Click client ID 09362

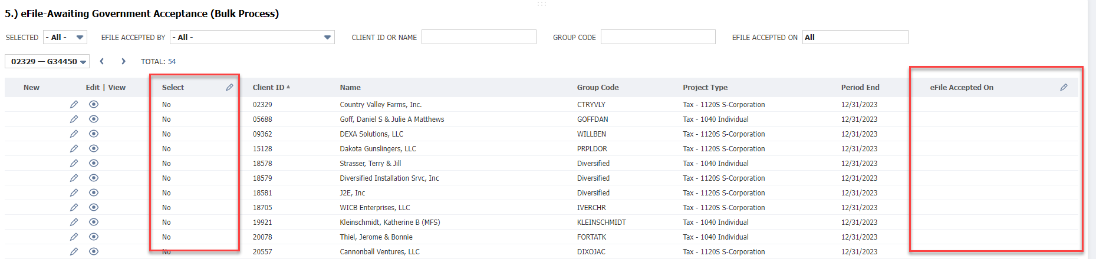262,134
